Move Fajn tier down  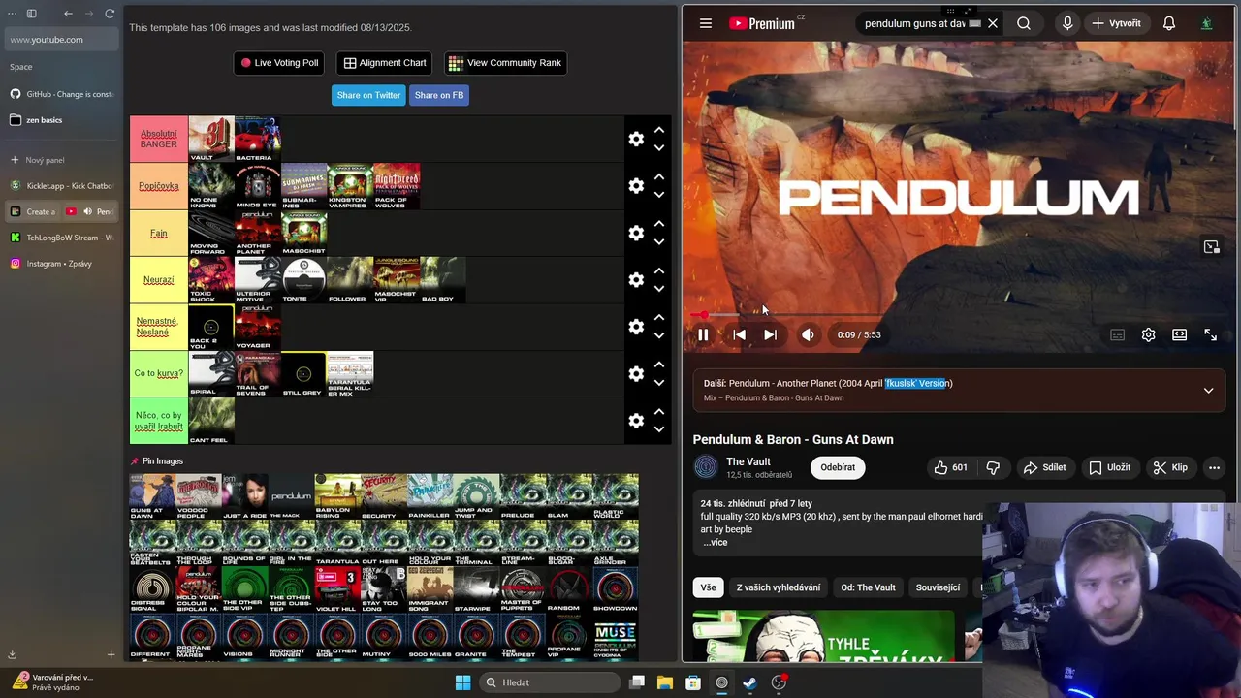[659, 242]
